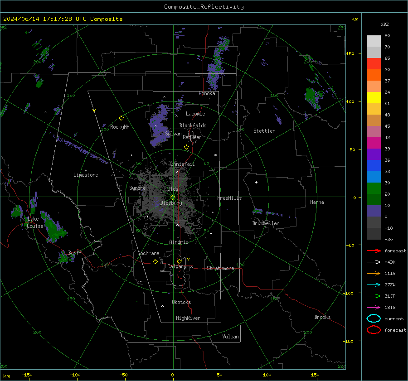
Task: Click the RockyMH label
Action: (120, 127)
